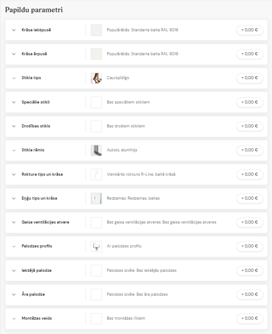Select the white Krāsa iekšpusē color swatch
The width and height of the screenshot is (272, 334).
click(x=96, y=30)
